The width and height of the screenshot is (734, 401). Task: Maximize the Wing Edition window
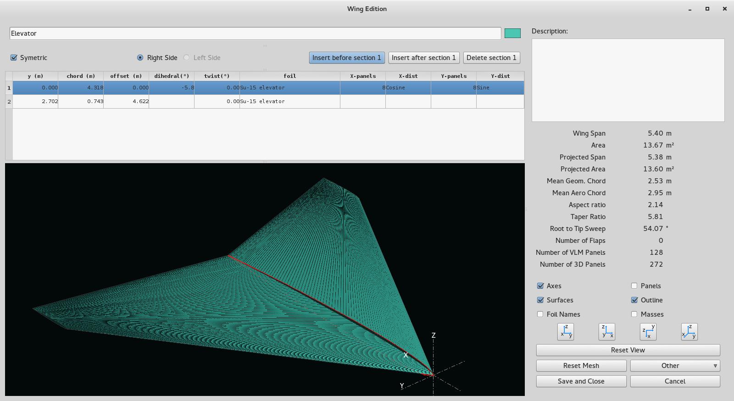[x=707, y=9]
